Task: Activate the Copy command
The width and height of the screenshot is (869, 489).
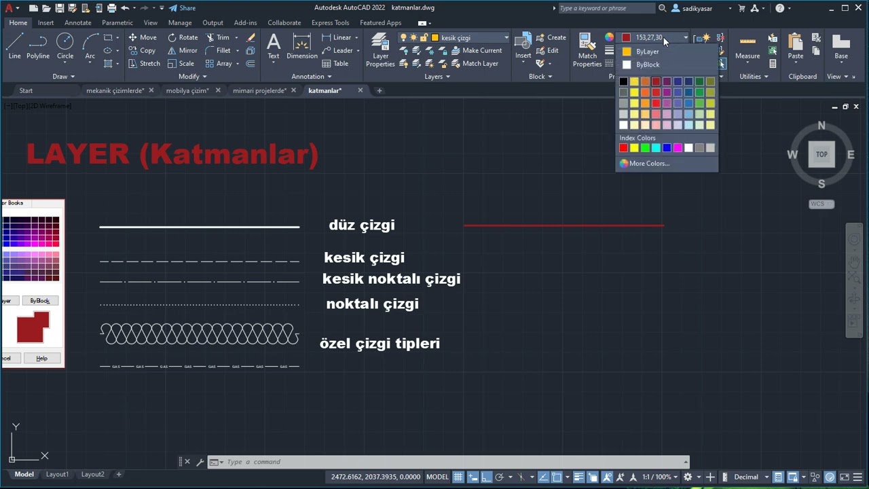Action: tap(143, 50)
